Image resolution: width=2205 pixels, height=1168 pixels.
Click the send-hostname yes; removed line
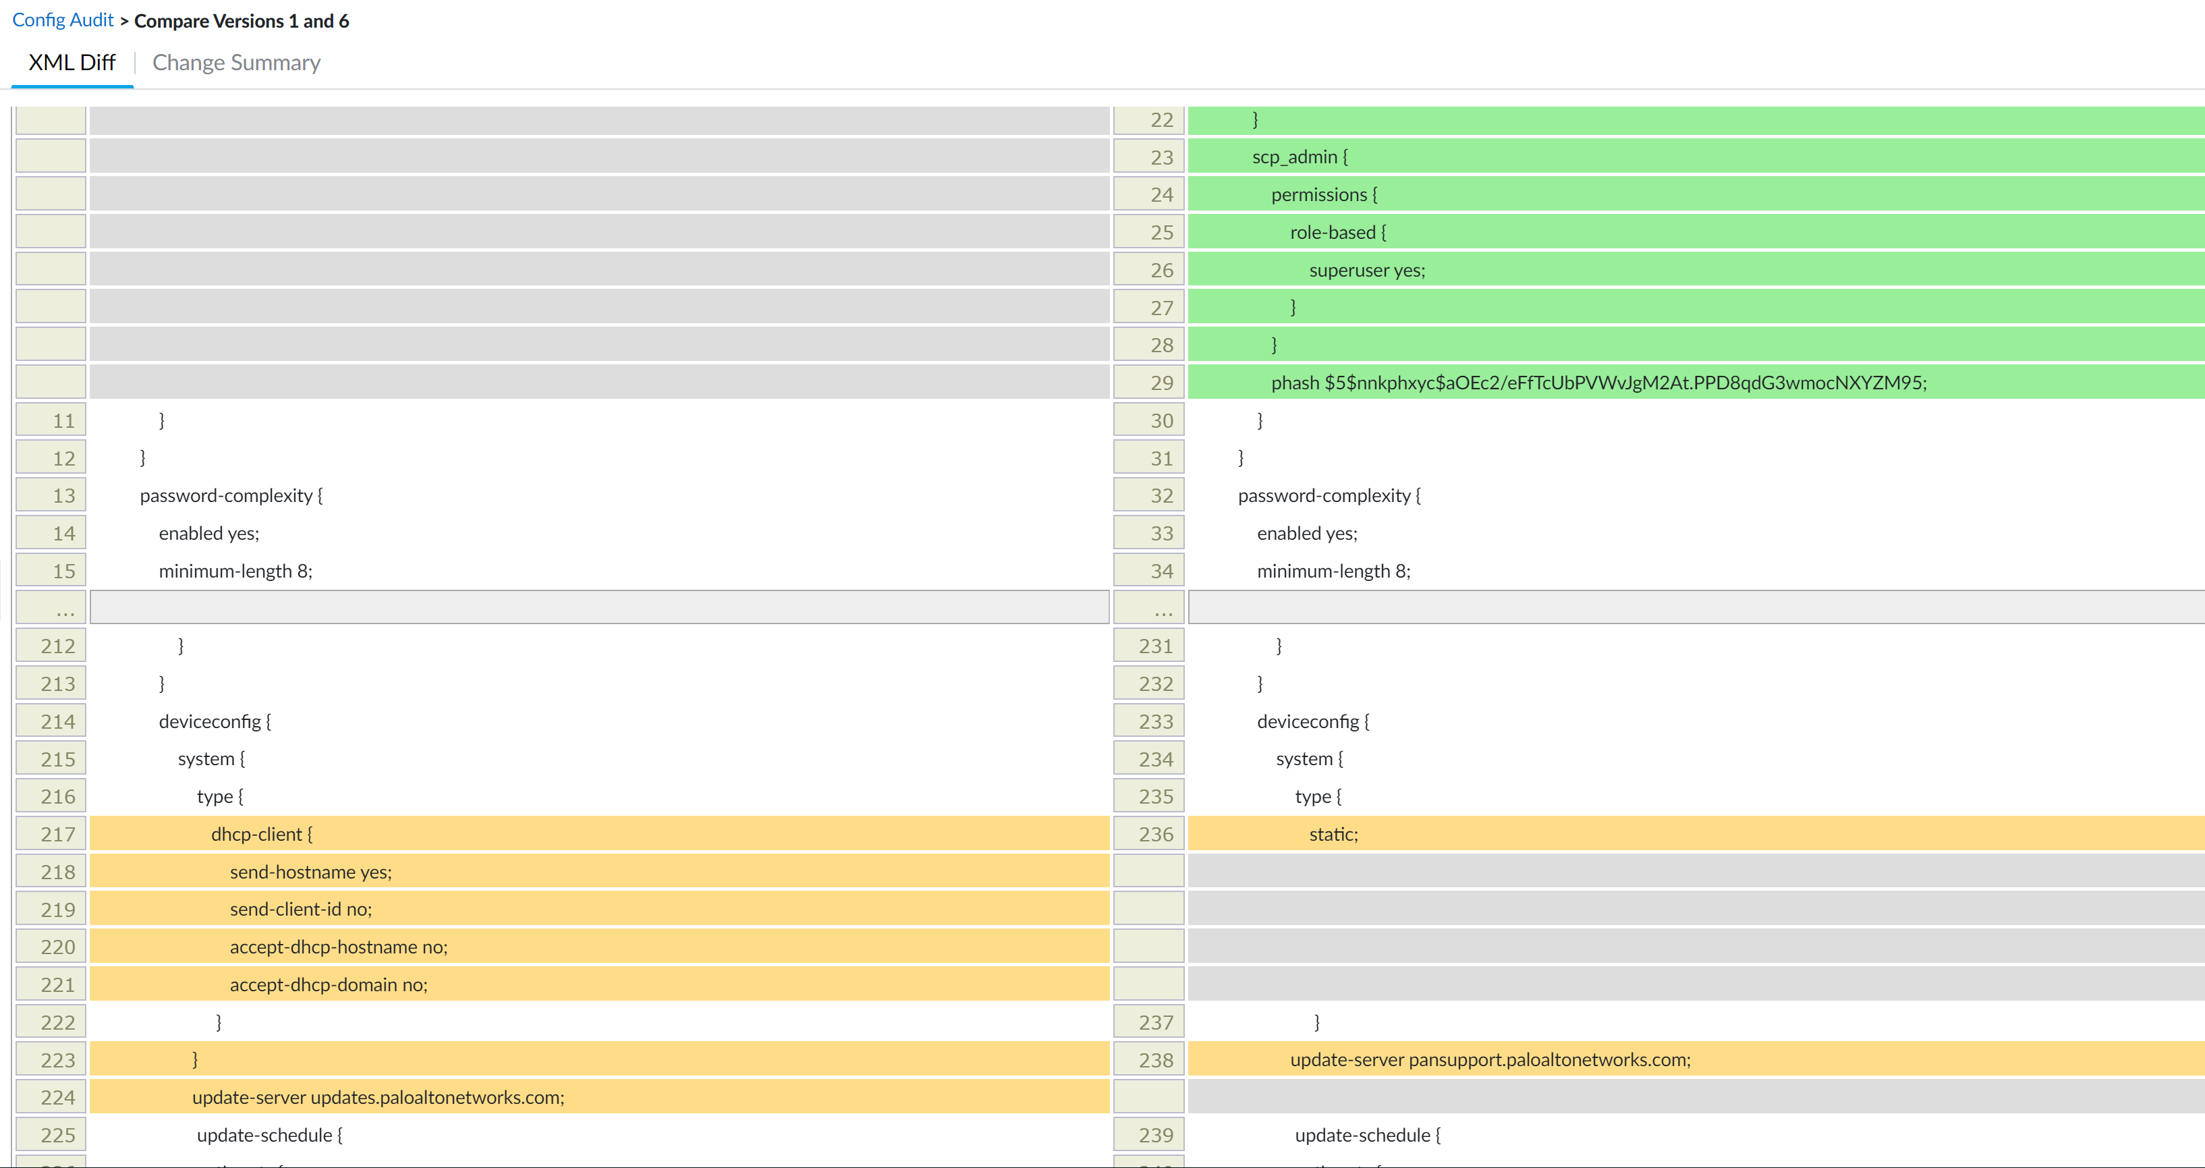311,872
